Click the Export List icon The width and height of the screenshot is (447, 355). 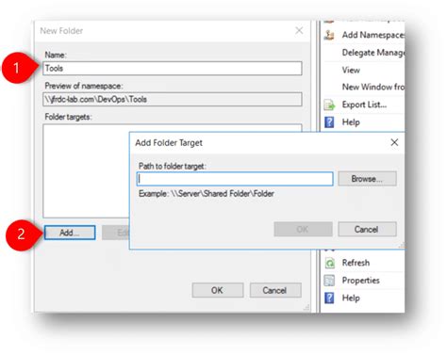(329, 105)
